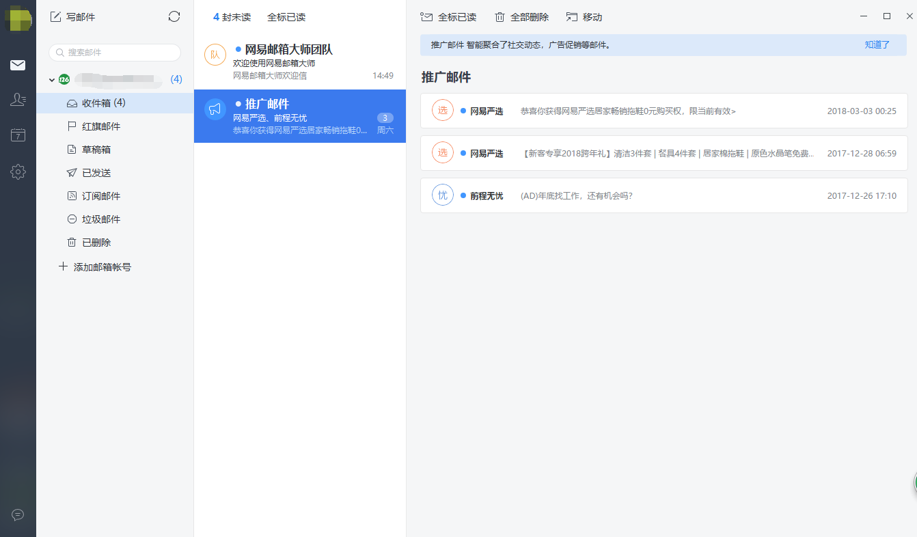Click the plus icon beside 添加邮箱帐号
The image size is (917, 537).
63,266
